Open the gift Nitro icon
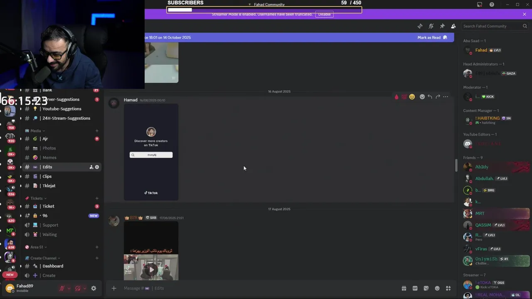The width and height of the screenshot is (532, 299). click(404, 288)
